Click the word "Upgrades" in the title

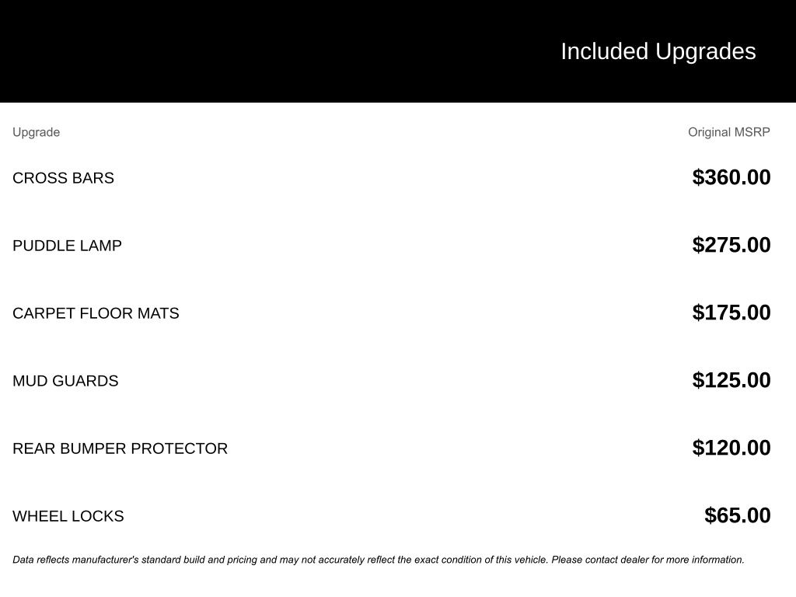coord(705,51)
